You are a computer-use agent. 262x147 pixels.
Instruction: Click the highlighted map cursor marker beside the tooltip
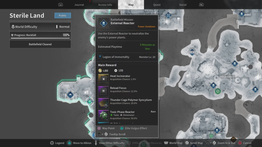(x=90, y=101)
